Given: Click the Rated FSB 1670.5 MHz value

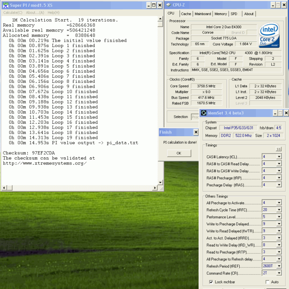Looking at the screenshot, I should [x=206, y=103].
